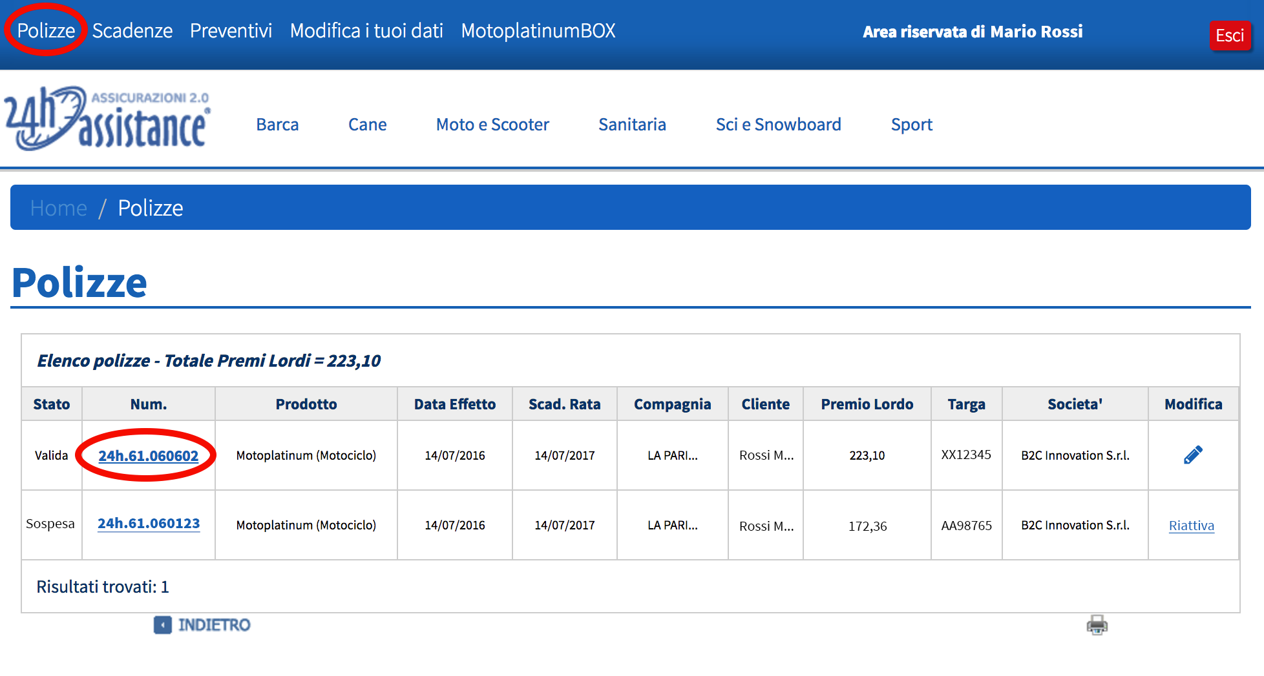Open the Scadenze section
1264x676 pixels.
pyautogui.click(x=132, y=30)
